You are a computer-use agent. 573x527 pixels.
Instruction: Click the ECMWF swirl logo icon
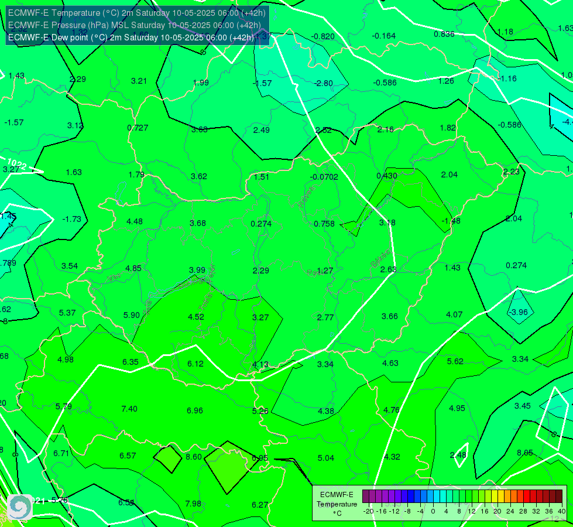20,507
